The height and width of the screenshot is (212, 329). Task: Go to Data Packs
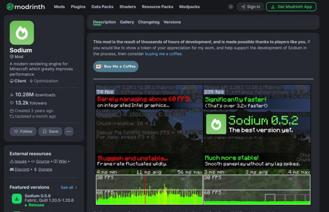coord(102,7)
